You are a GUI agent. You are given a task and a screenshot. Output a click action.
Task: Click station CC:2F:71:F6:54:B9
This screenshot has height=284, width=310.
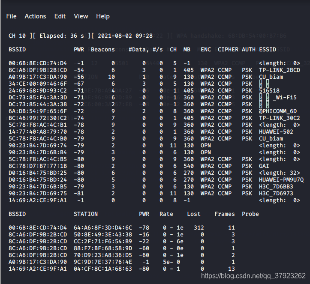tap(103, 241)
